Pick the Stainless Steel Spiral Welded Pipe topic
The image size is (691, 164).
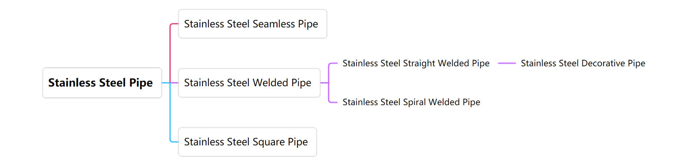[411, 102]
